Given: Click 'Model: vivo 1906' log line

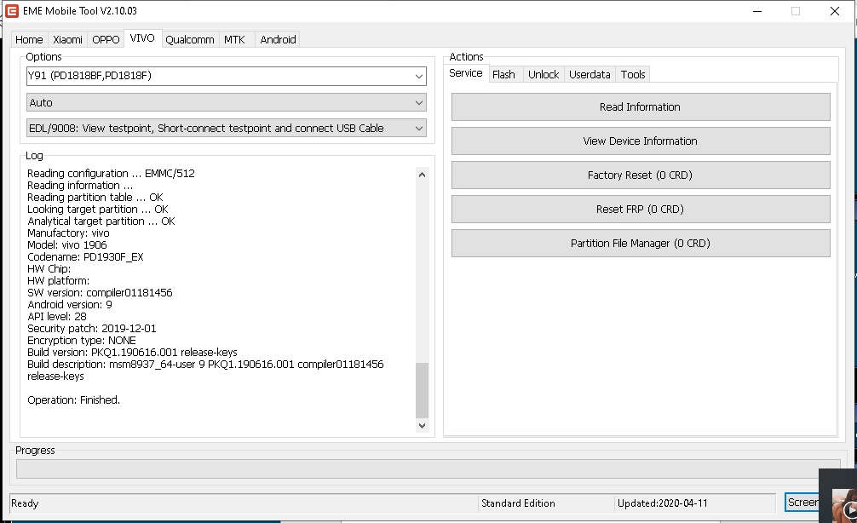Looking at the screenshot, I should point(67,244).
